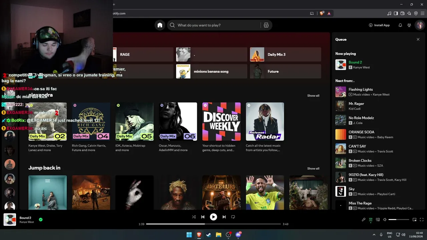Image resolution: width=427 pixels, height=240 pixels.
Task: Open the browser media control music-note icon
Action: click(x=389, y=13)
